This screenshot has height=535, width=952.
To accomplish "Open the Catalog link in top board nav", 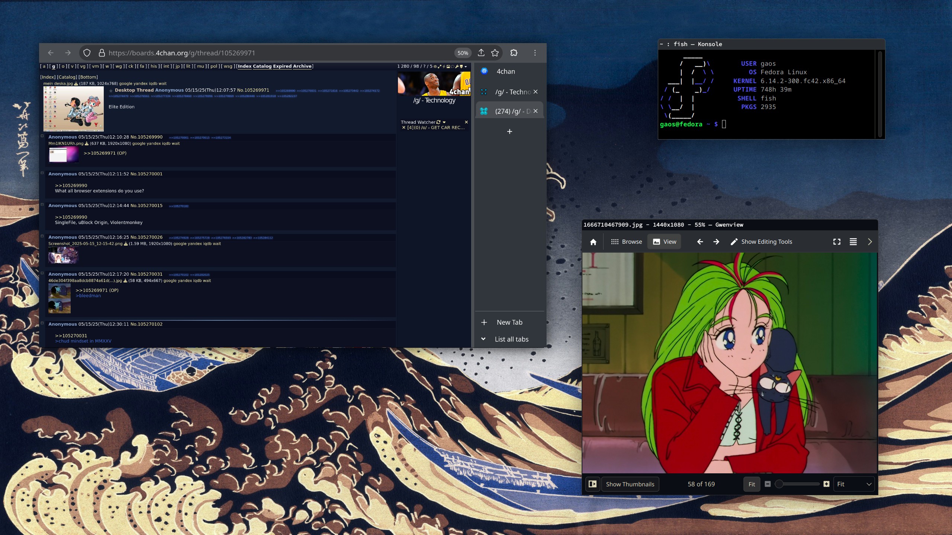I will 262,66.
